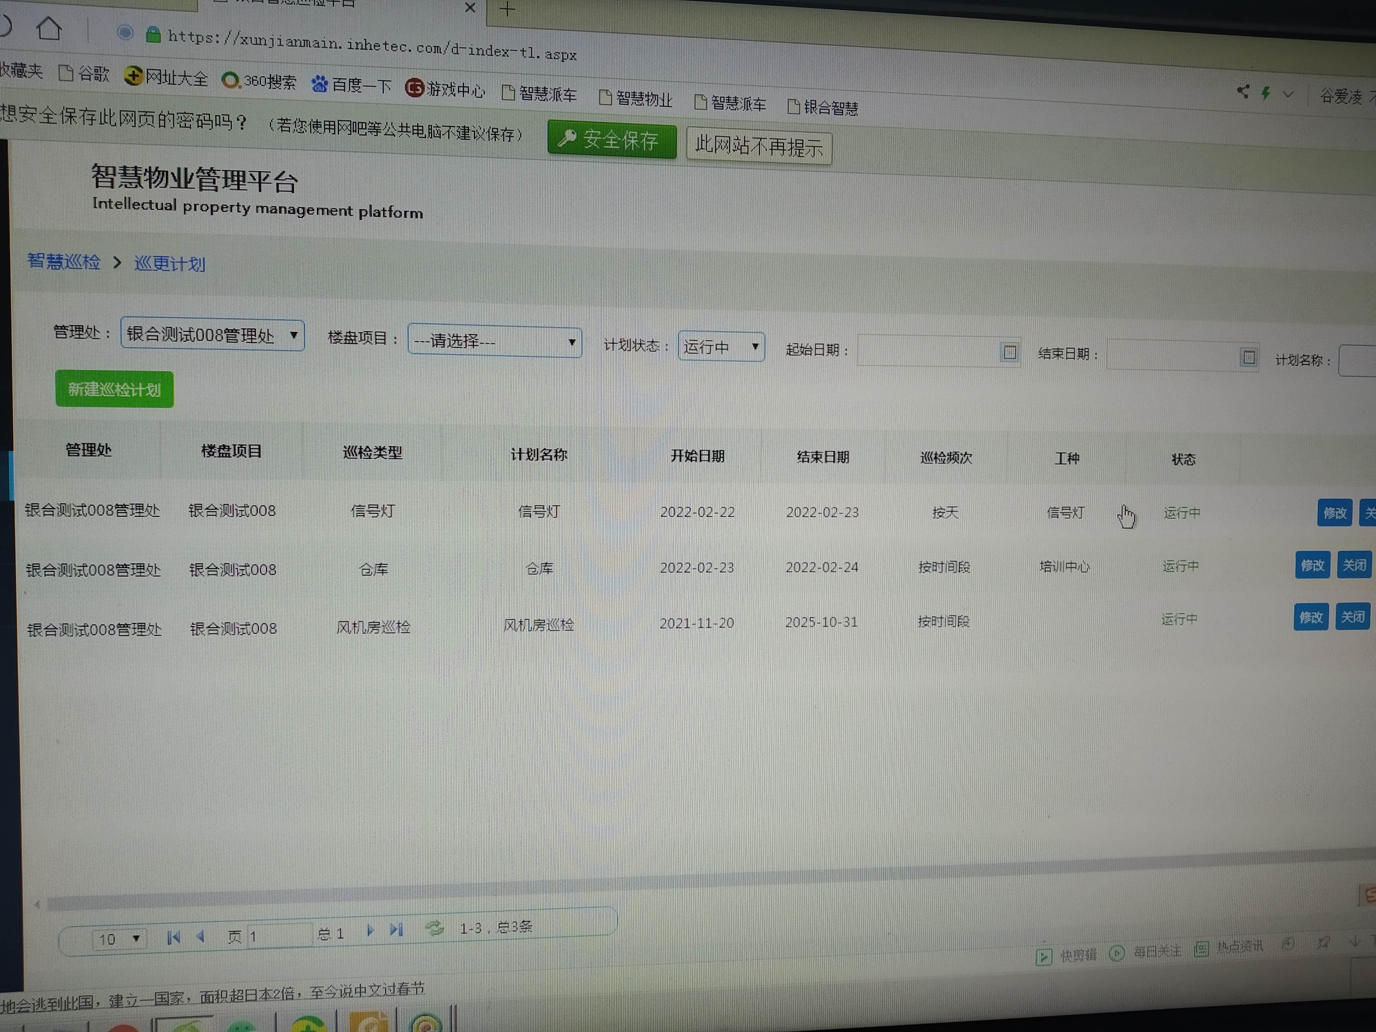Open the 百度一下 bookmark
This screenshot has width=1376, height=1032.
pos(352,85)
